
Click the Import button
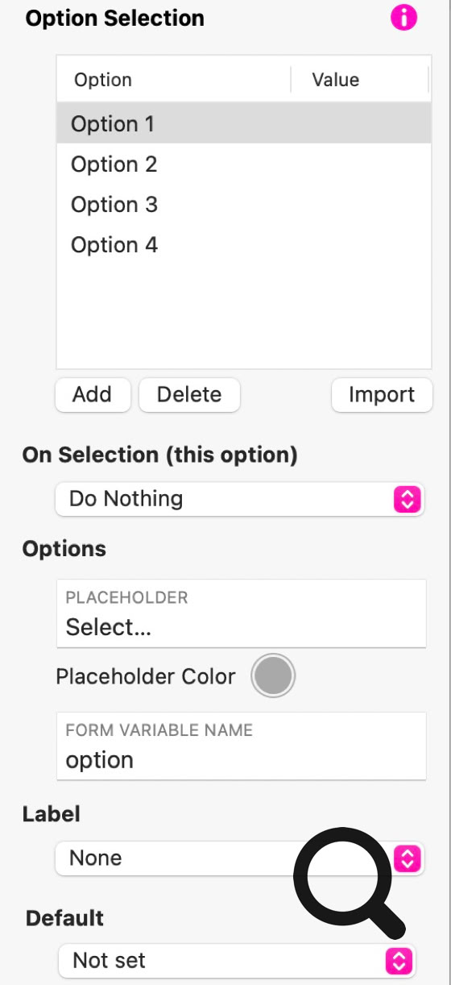click(x=382, y=395)
